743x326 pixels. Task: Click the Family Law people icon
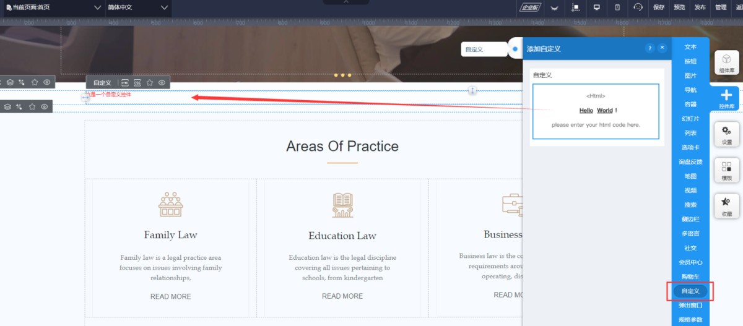click(x=170, y=204)
